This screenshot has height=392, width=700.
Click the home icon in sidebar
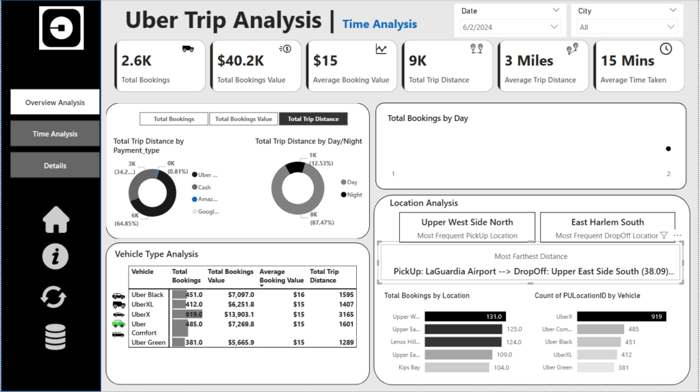(55, 220)
